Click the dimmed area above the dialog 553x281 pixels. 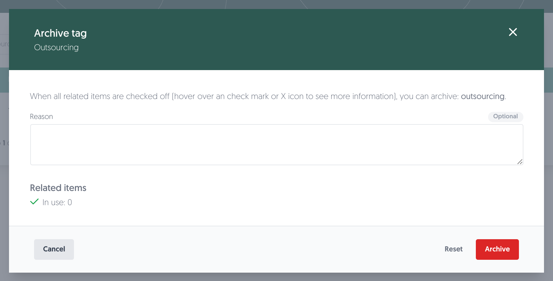[276, 4]
